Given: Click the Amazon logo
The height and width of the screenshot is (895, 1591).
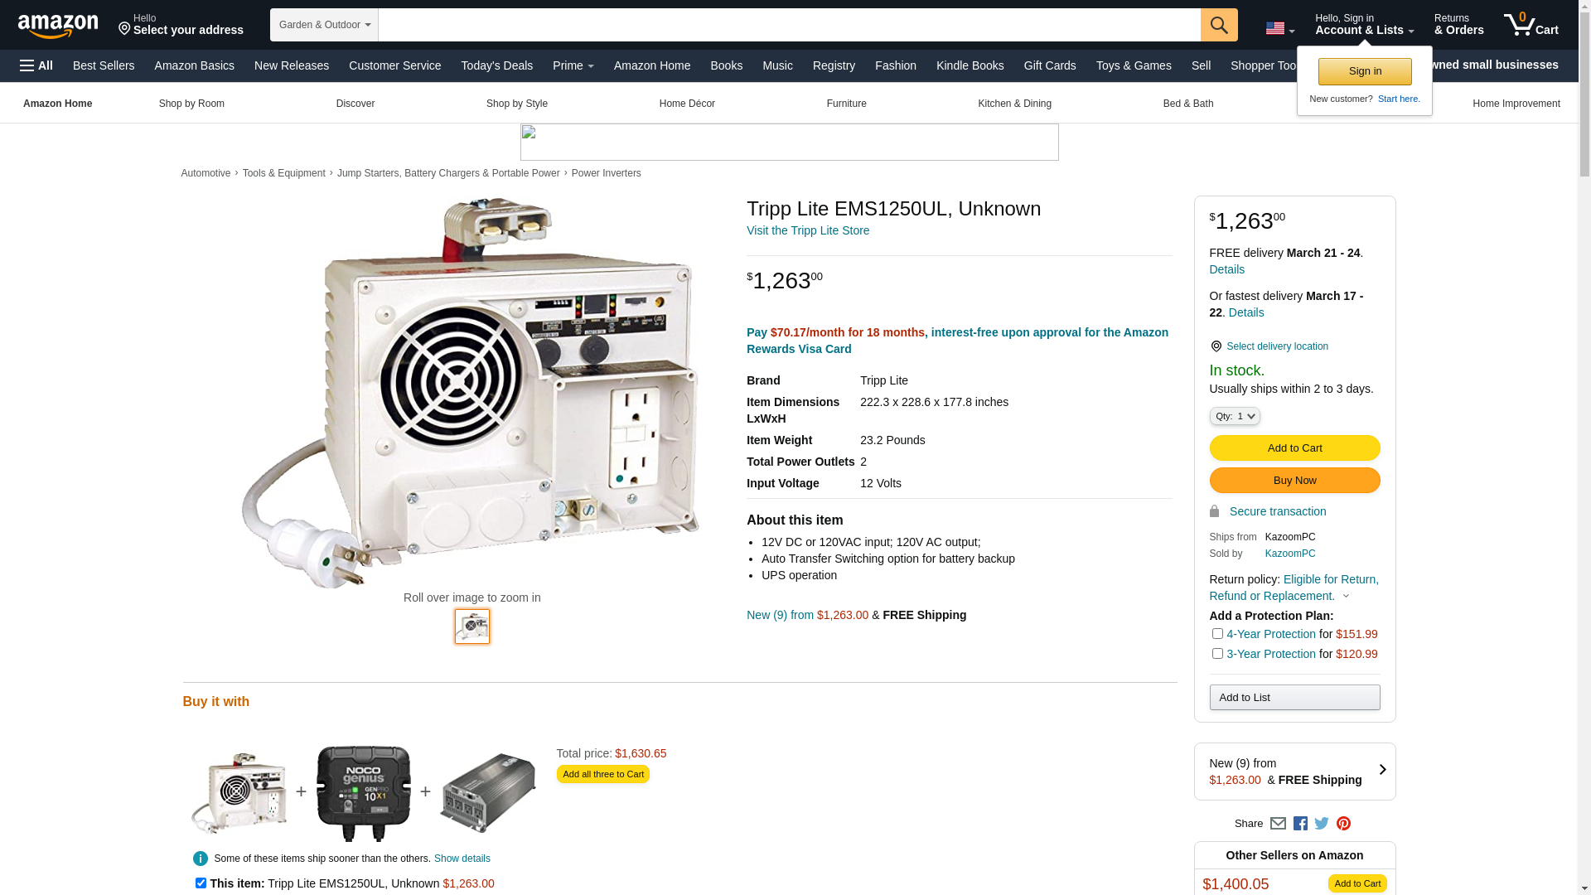Looking at the screenshot, I should click(x=58, y=27).
